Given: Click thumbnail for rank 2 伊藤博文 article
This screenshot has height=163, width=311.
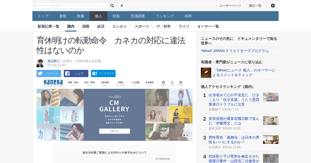Looking at the screenshot, I should [271, 121].
